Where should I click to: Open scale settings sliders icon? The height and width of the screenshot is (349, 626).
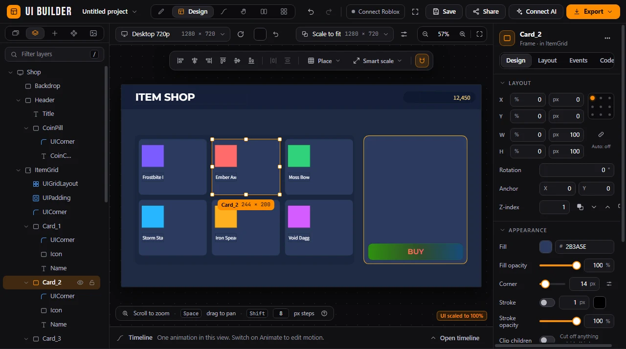pos(404,34)
